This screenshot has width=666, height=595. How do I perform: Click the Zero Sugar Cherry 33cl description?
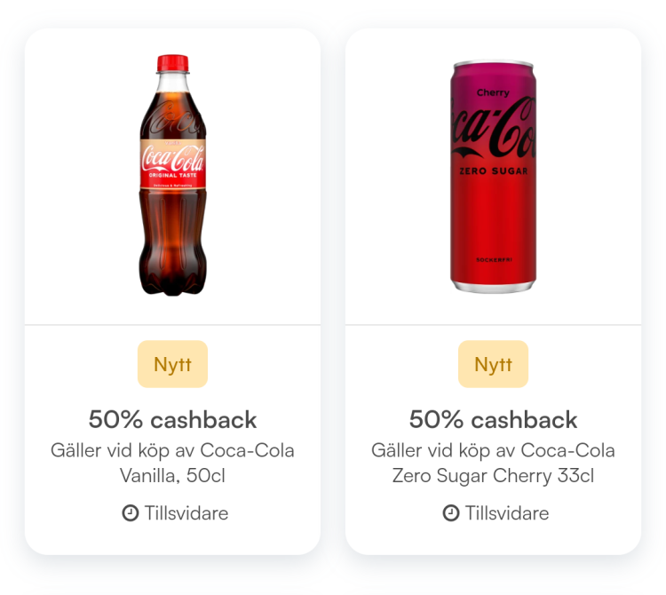493,463
